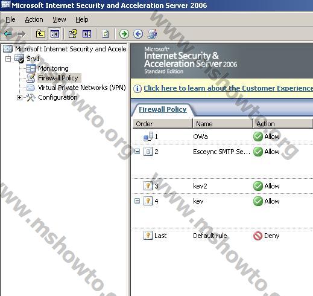Screen dimensions: 313x296
Task: Click the Show/Hide Action Pane icon
Action: (x=87, y=34)
